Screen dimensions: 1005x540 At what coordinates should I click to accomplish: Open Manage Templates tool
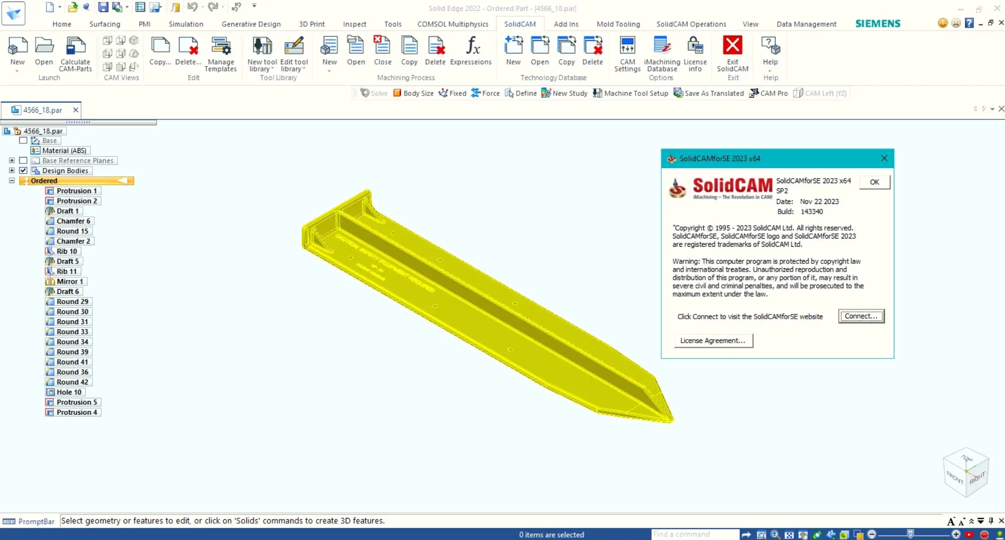pyautogui.click(x=220, y=54)
